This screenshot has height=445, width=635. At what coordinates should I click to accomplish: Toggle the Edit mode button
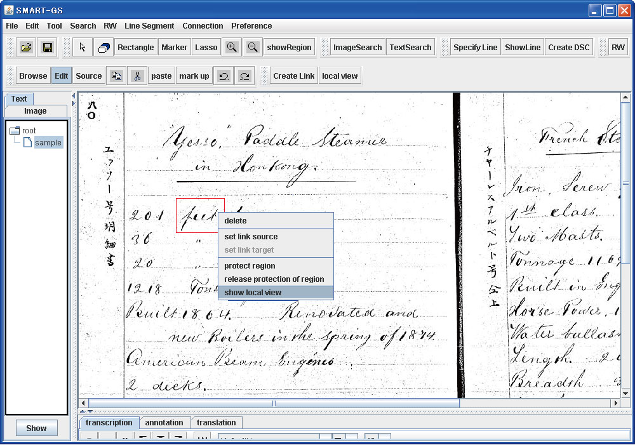pyautogui.click(x=62, y=76)
